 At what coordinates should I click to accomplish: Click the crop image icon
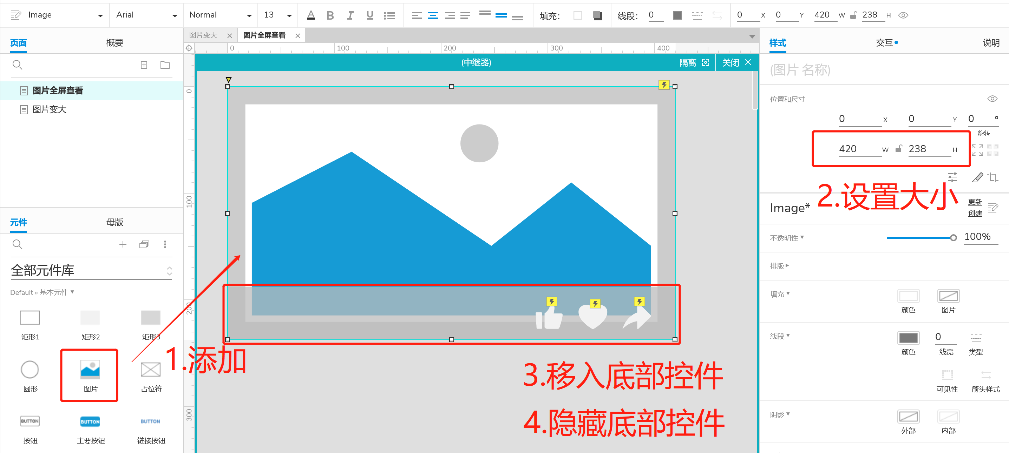992,178
